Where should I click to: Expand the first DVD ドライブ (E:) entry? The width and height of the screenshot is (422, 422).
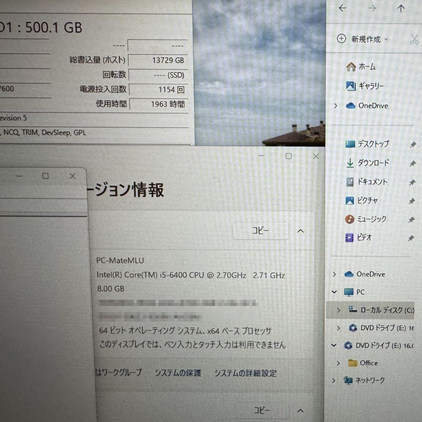338,328
